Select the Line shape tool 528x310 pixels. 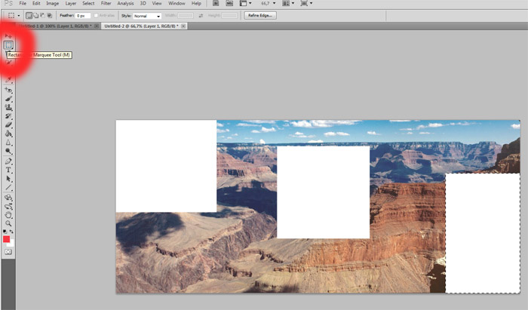coord(8,188)
